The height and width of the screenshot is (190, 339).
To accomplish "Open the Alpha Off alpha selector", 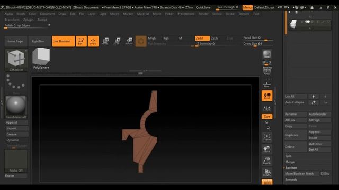I will click(16, 161).
